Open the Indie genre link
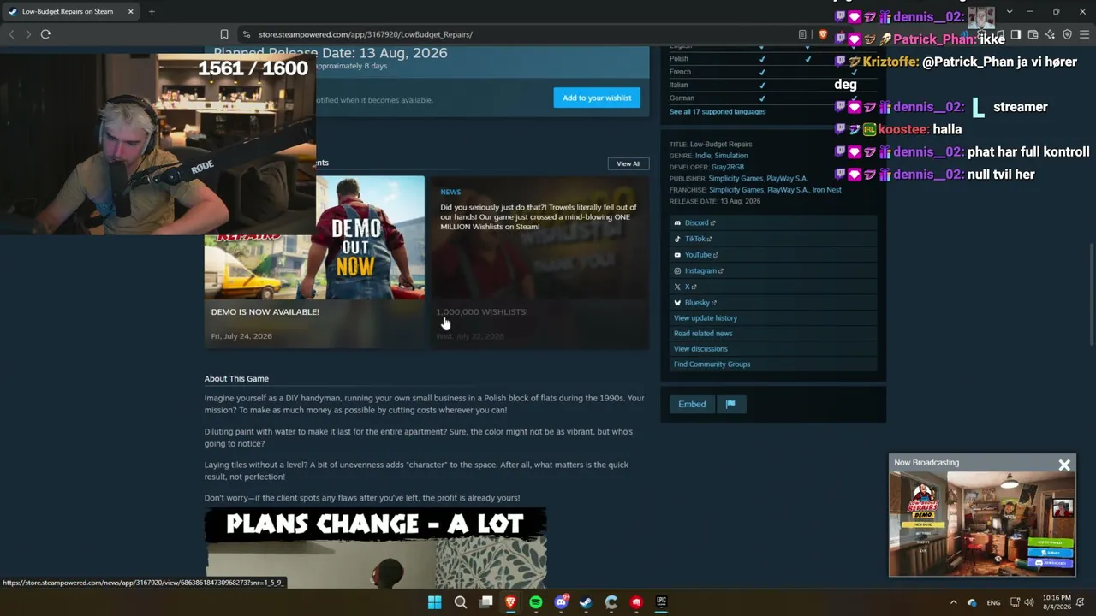This screenshot has height=616, width=1096. click(703, 156)
